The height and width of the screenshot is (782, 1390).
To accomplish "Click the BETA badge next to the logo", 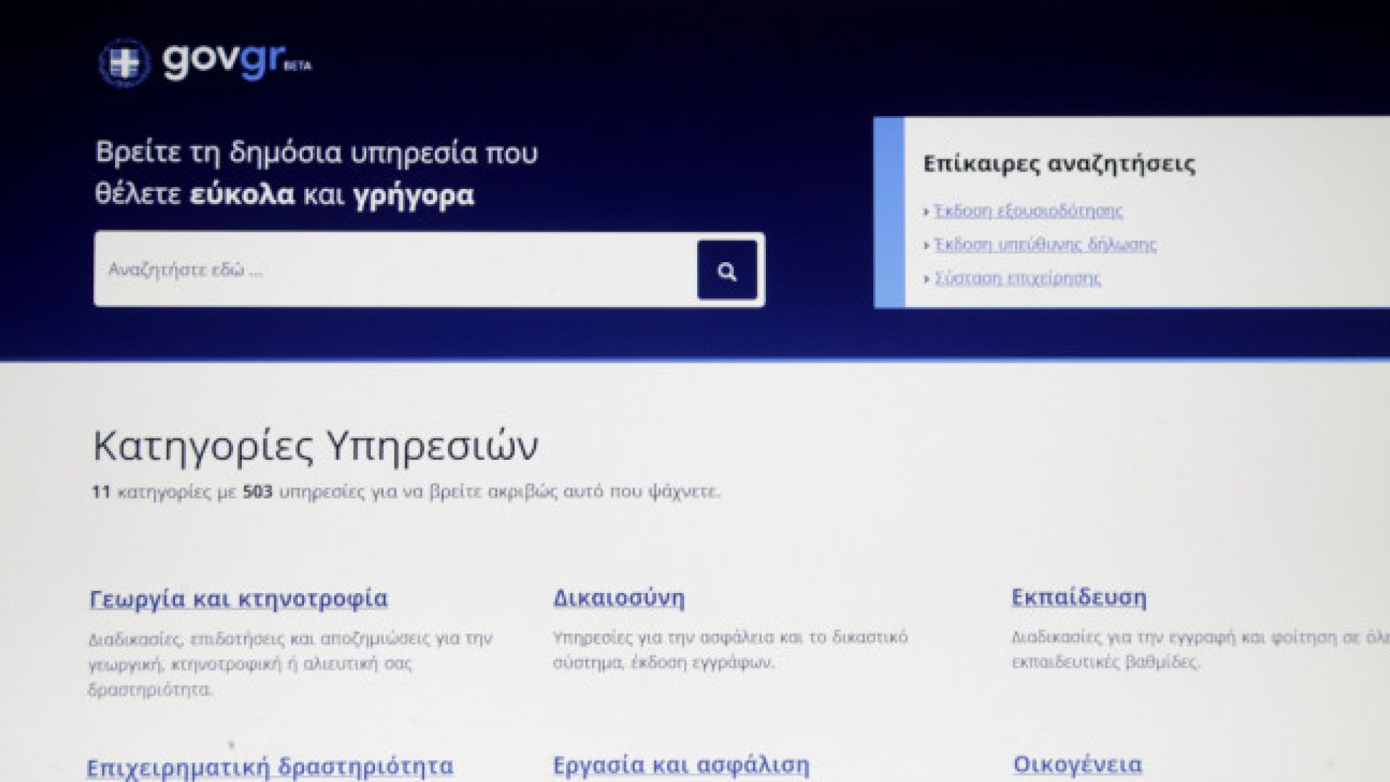I will [298, 66].
